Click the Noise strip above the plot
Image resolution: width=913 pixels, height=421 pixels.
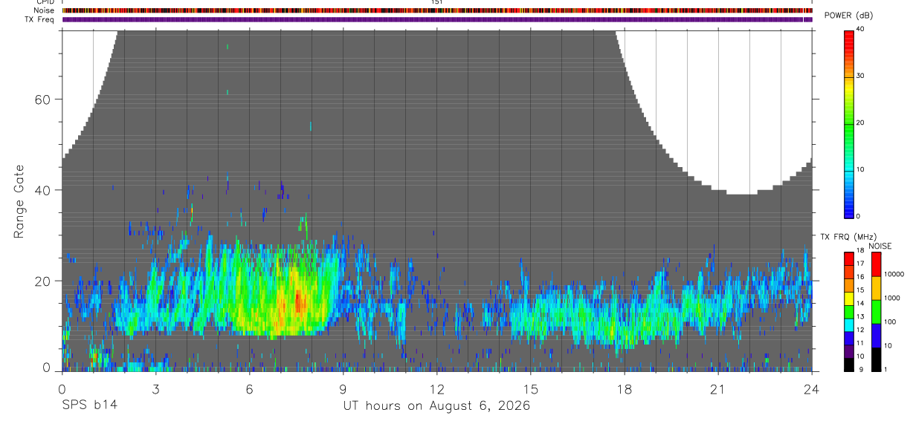437,10
